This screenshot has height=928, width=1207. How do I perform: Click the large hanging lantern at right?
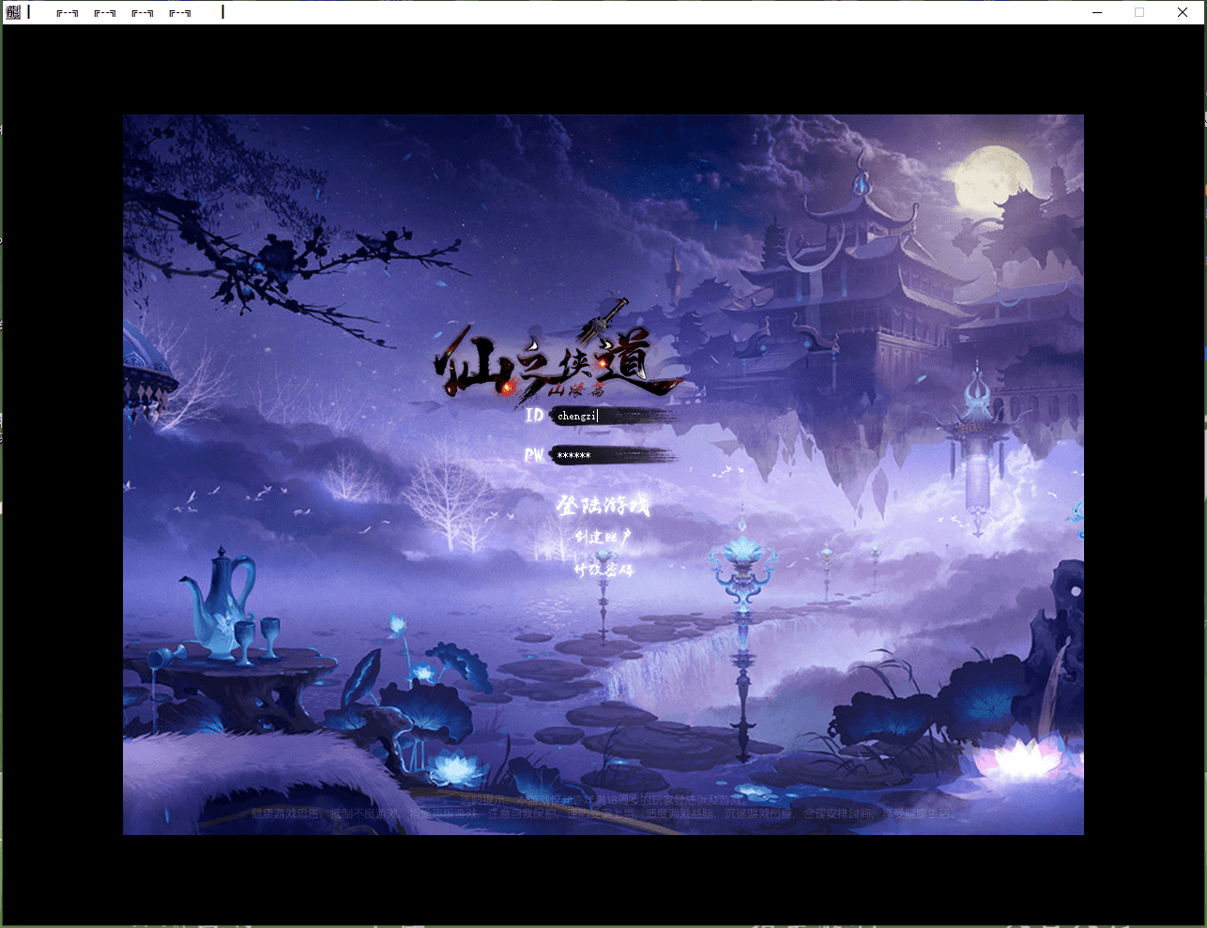click(x=977, y=450)
